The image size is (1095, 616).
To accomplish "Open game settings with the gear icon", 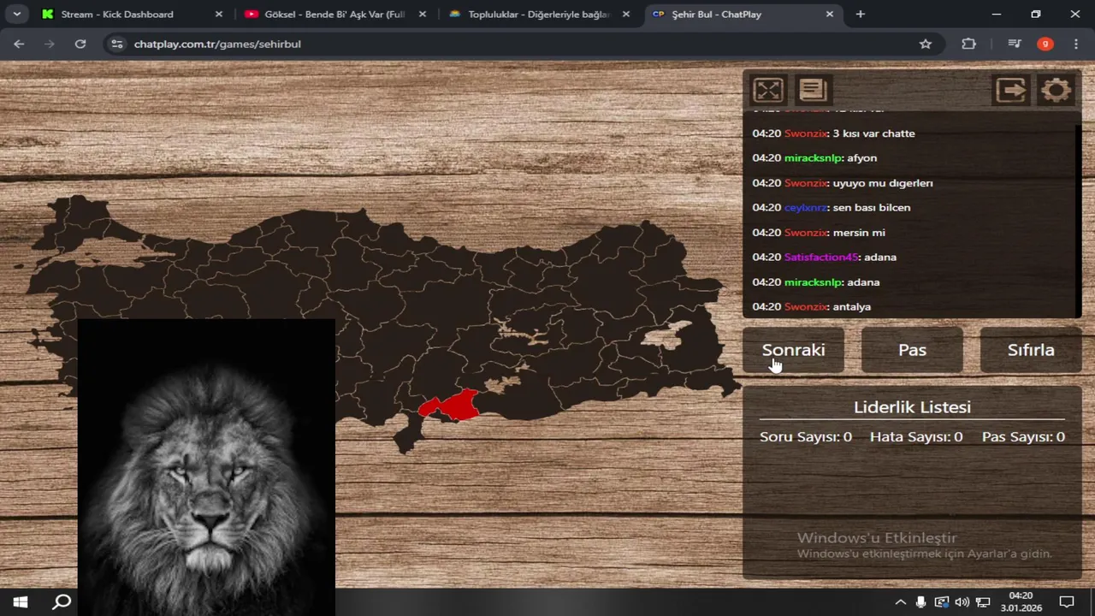I will pyautogui.click(x=1056, y=90).
